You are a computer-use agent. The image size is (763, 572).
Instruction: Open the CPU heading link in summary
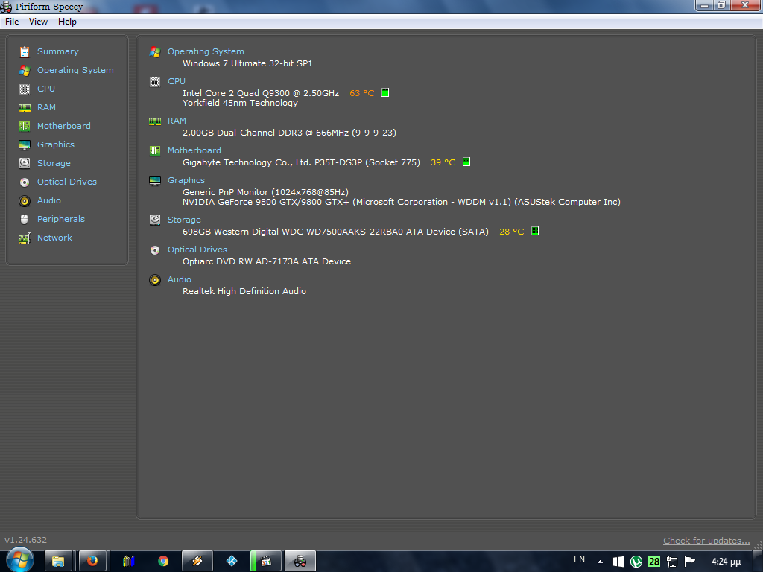click(176, 81)
